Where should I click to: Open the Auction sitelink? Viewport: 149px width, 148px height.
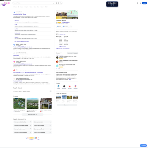pos(16,29)
